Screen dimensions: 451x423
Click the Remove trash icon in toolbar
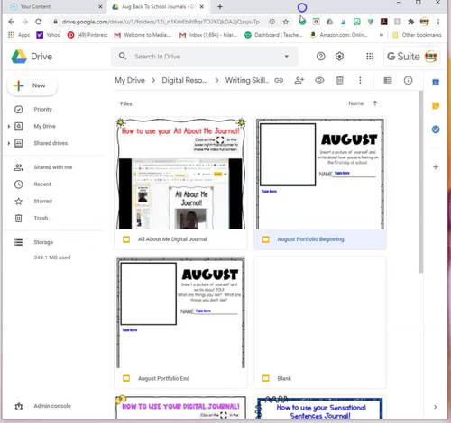pyautogui.click(x=340, y=80)
